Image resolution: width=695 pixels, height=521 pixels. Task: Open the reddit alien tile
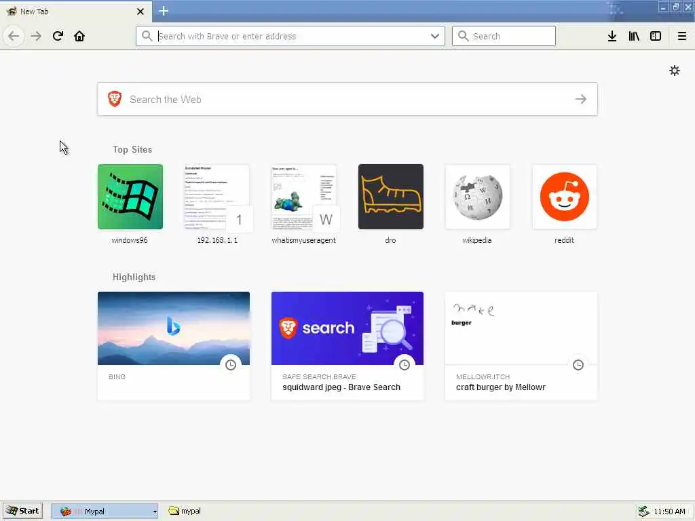point(565,197)
